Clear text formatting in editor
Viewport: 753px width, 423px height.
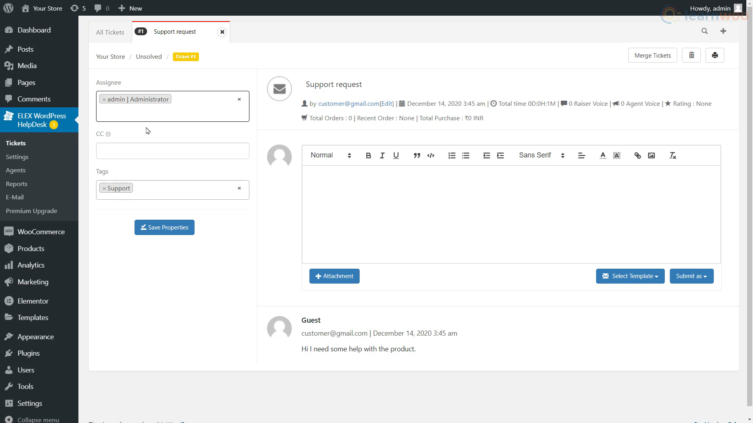(673, 155)
